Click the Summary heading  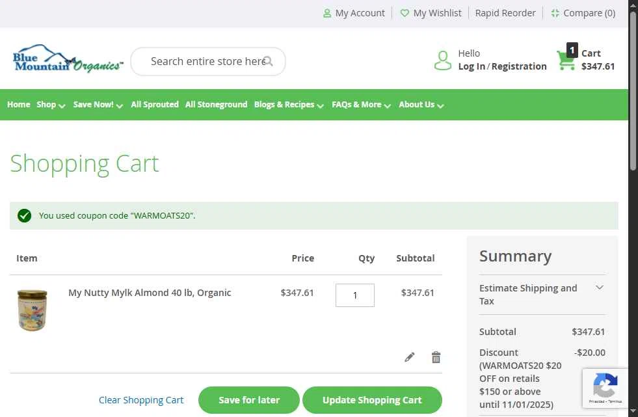pyautogui.click(x=516, y=256)
